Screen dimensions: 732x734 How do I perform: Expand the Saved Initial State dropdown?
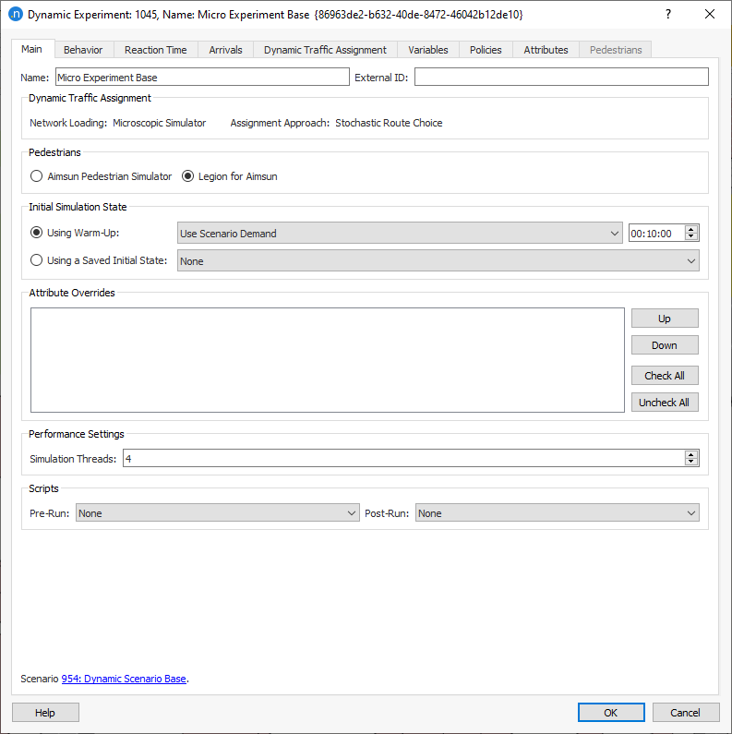click(438, 261)
